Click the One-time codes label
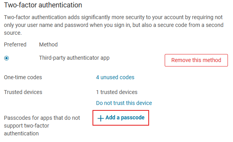The image size is (233, 142). point(23,77)
